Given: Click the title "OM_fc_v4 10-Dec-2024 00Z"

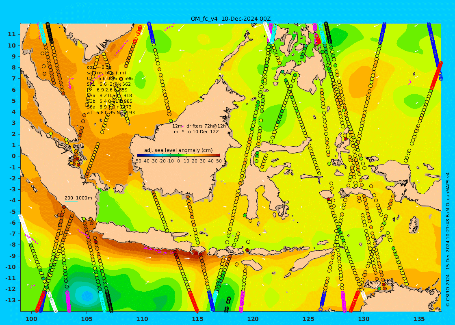Looking at the screenshot, I should pyautogui.click(x=231, y=19).
